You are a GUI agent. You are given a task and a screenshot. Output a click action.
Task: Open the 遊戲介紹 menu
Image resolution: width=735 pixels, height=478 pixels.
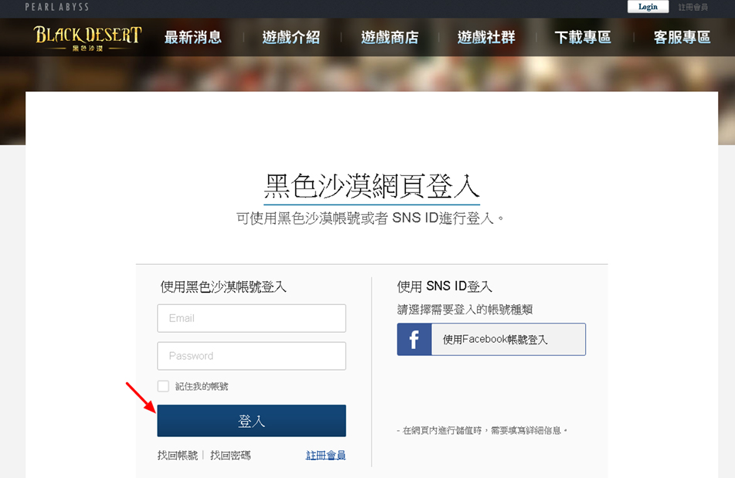coord(291,37)
